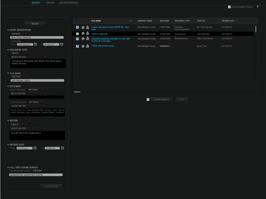Click the Documentation Report icon
266x199 pixels.
pos(229,7)
